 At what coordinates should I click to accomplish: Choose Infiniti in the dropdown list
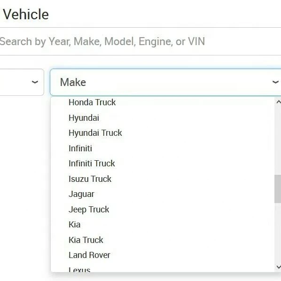[x=163, y=148]
